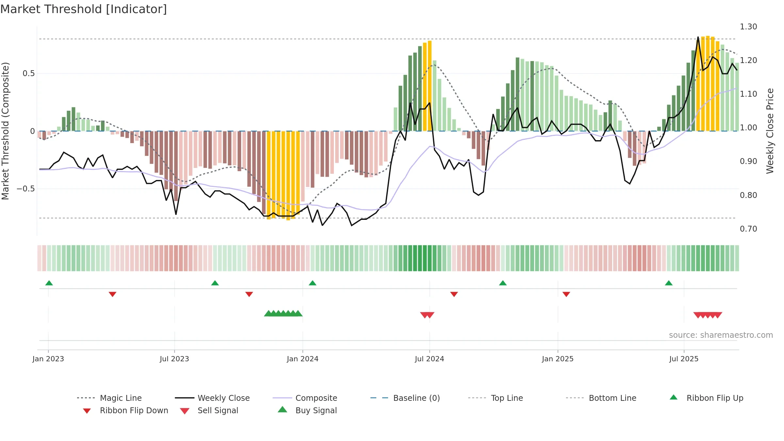The image size is (784, 441).
Task: Toggle the Sell Signal legend entry
Action: click(209, 410)
